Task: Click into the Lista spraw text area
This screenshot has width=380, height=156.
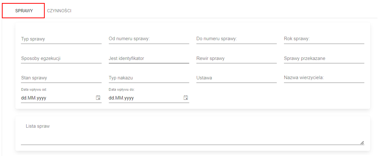Action: 193,133
